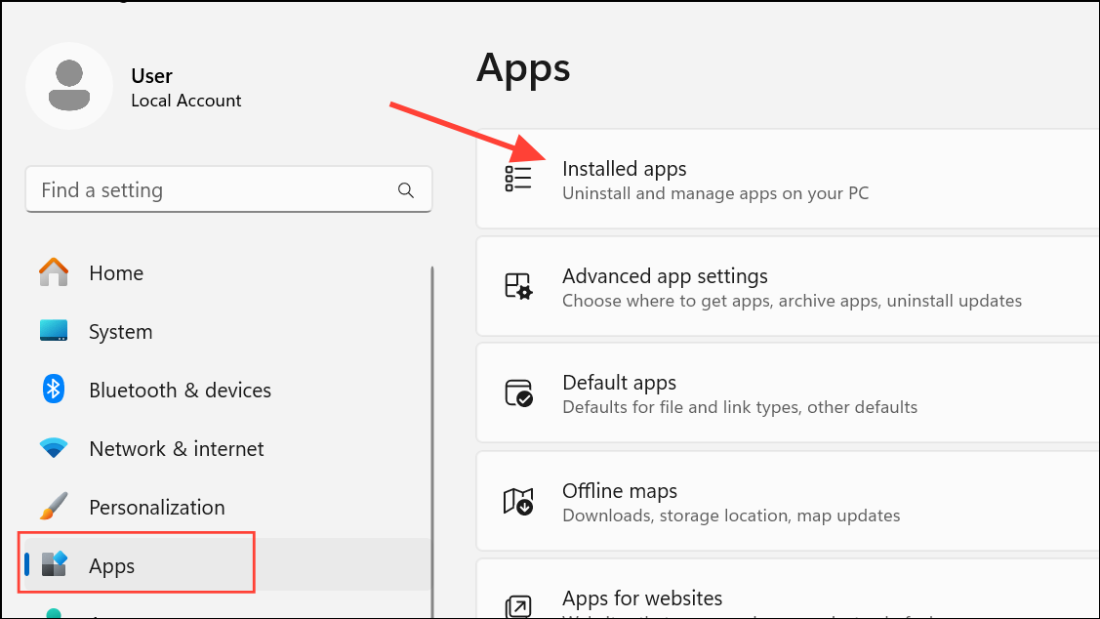
Task: Select Apps in the sidebar
Action: (x=228, y=565)
